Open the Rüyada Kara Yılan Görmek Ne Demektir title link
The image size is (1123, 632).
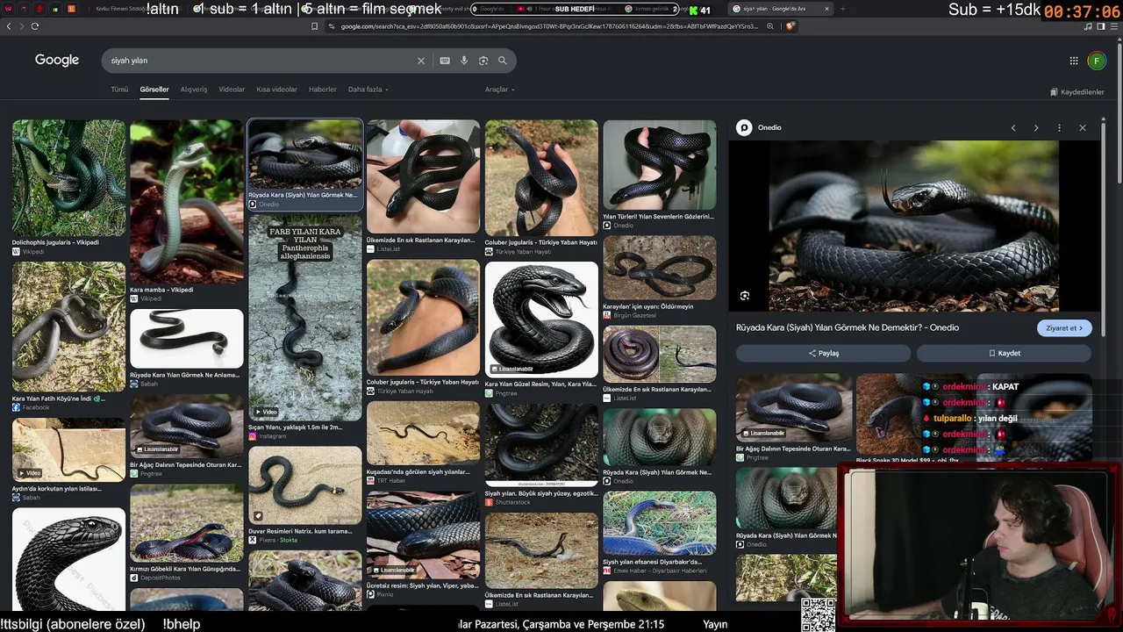[848, 327]
